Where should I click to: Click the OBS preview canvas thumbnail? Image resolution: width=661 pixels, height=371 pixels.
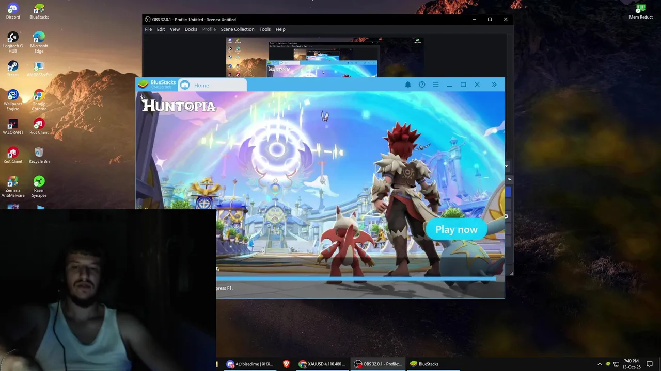[x=325, y=57]
